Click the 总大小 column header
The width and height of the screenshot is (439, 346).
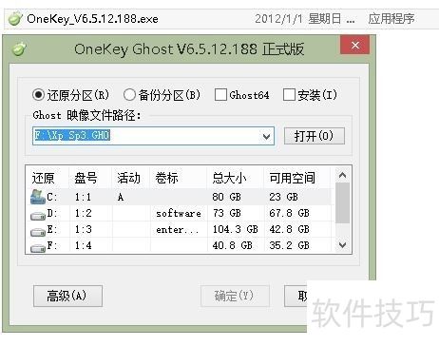click(229, 178)
